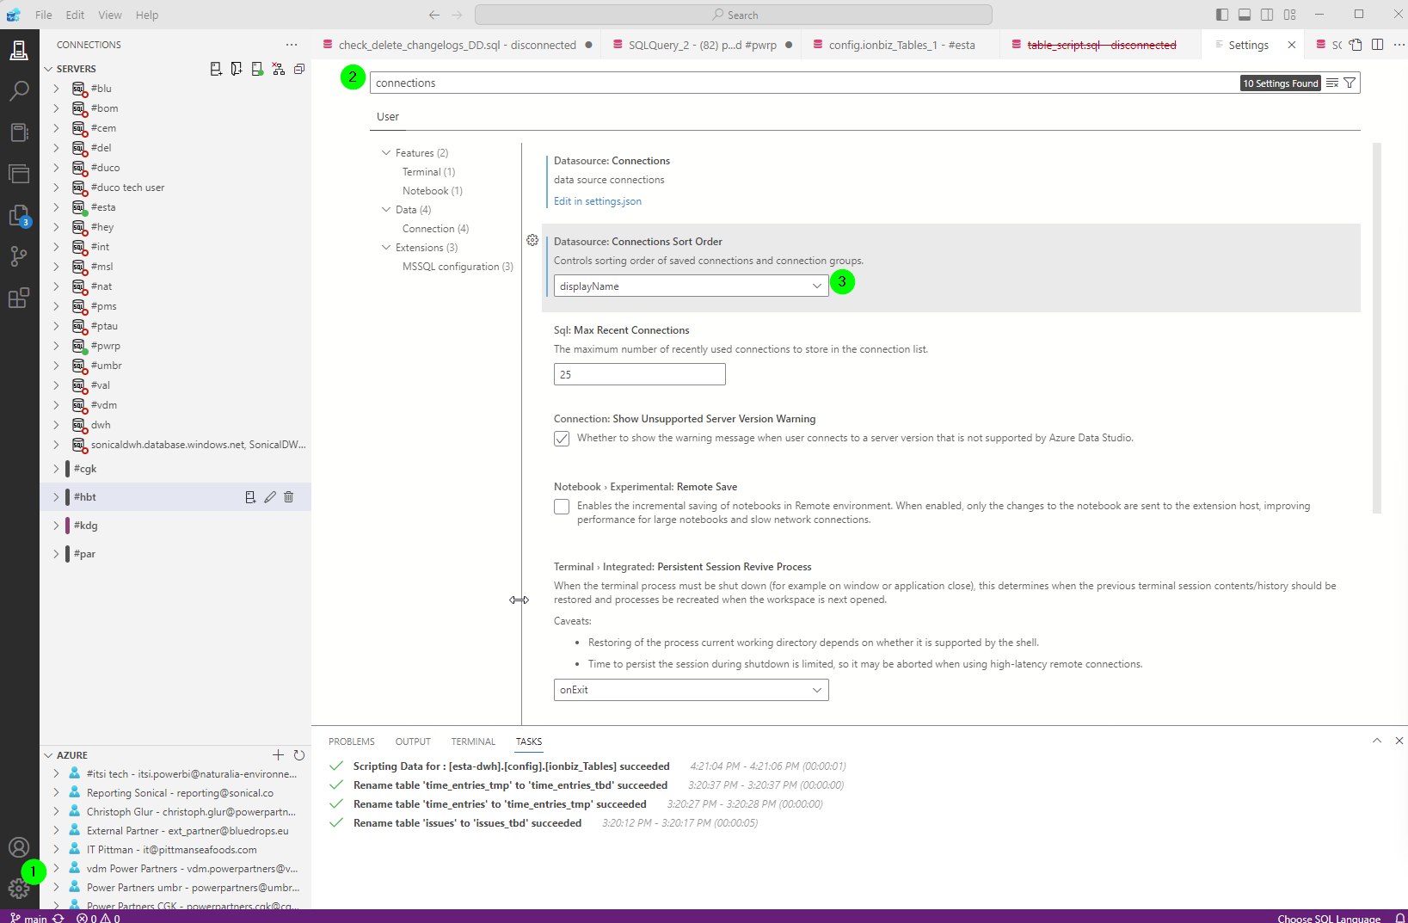Switch to SQLQuery_2 editor tab
This screenshot has height=923, width=1408.
(702, 45)
